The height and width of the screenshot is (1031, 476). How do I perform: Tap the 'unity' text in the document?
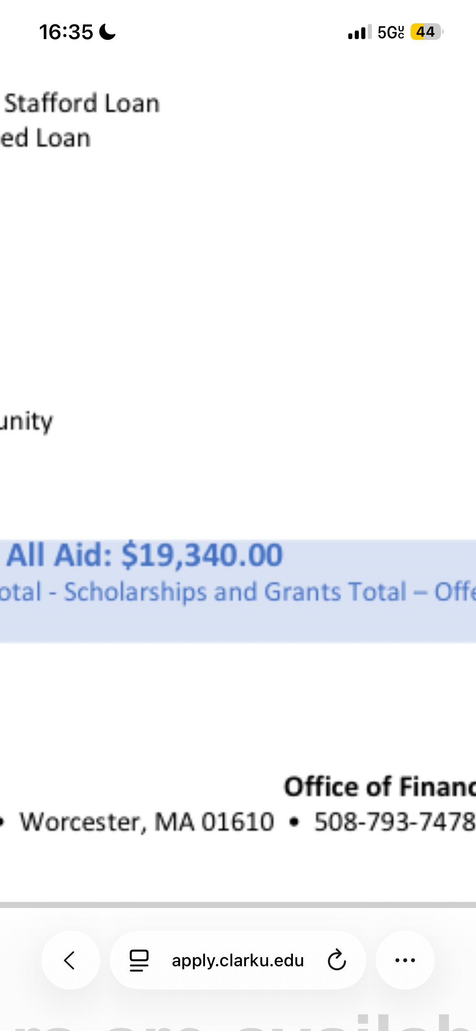click(x=26, y=422)
